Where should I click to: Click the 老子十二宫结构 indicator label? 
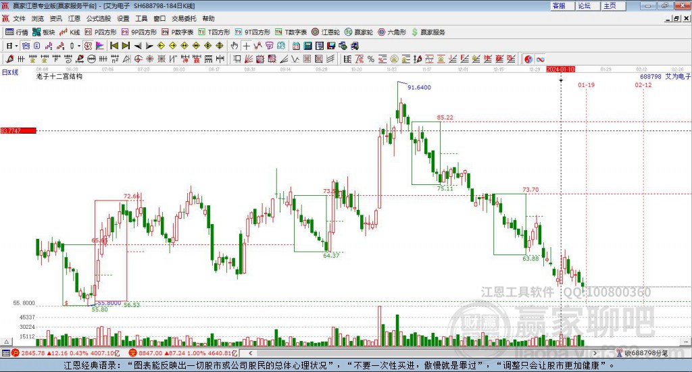point(59,76)
